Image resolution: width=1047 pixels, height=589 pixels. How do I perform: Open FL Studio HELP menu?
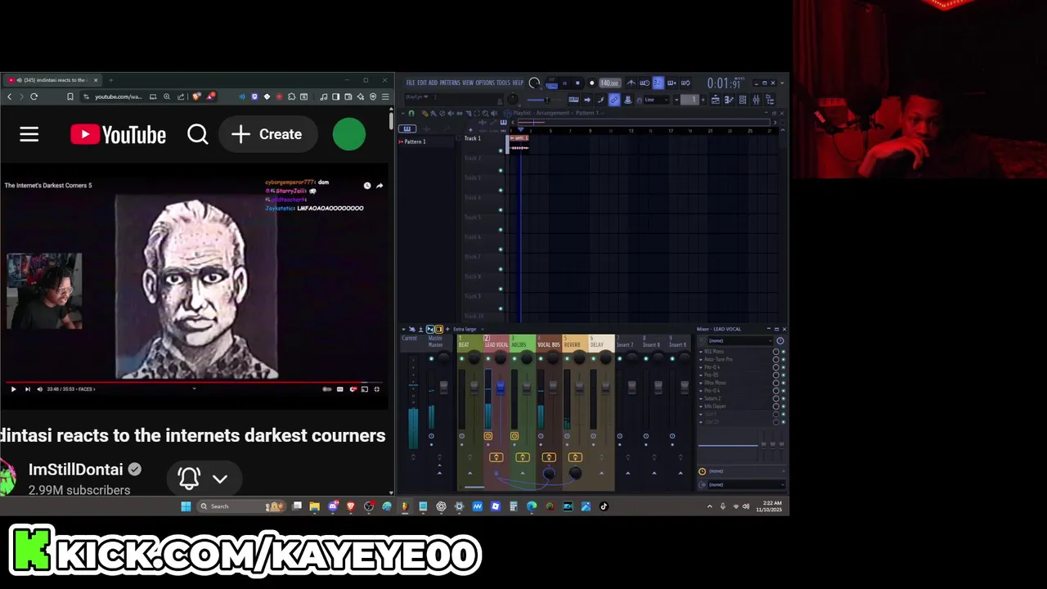[518, 83]
